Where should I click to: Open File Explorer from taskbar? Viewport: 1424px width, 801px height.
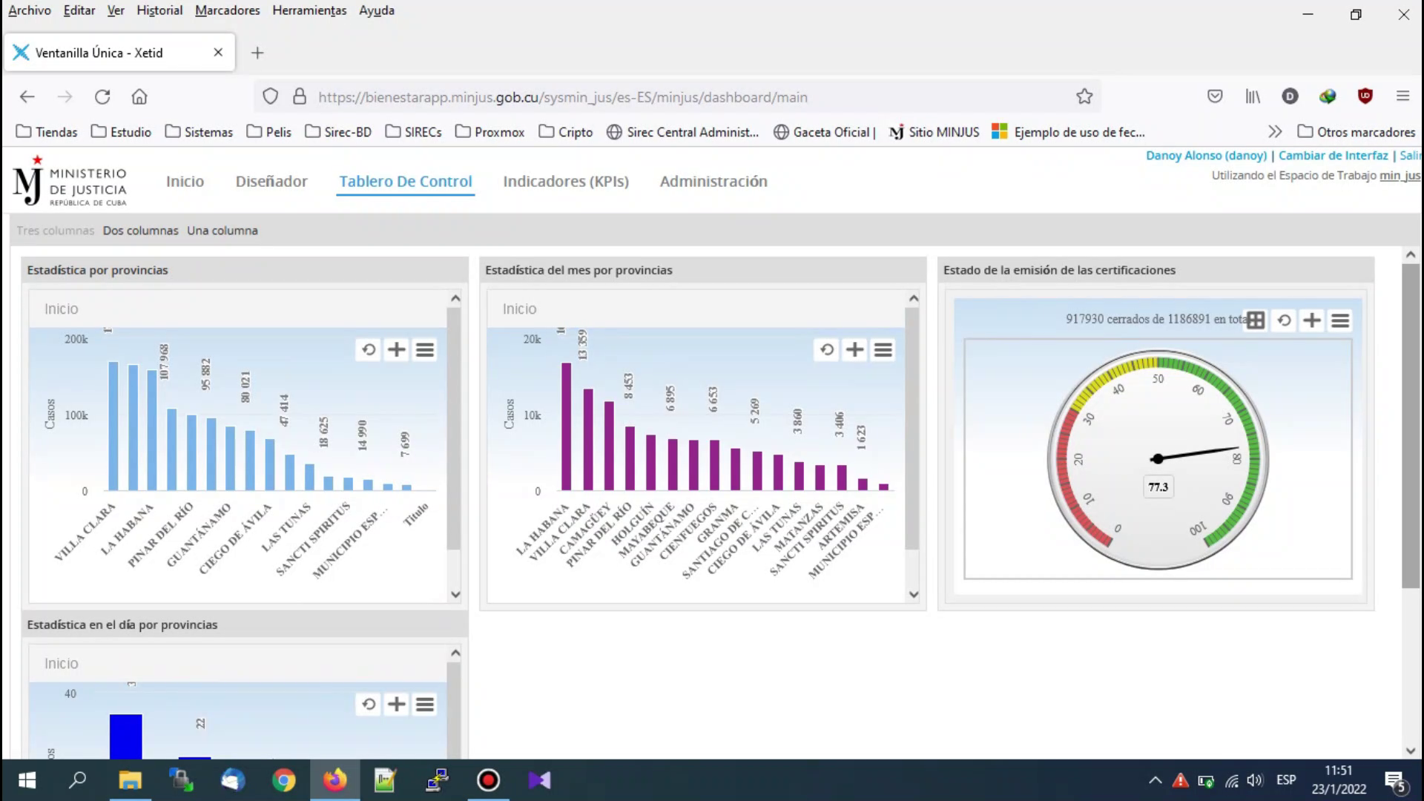click(130, 780)
